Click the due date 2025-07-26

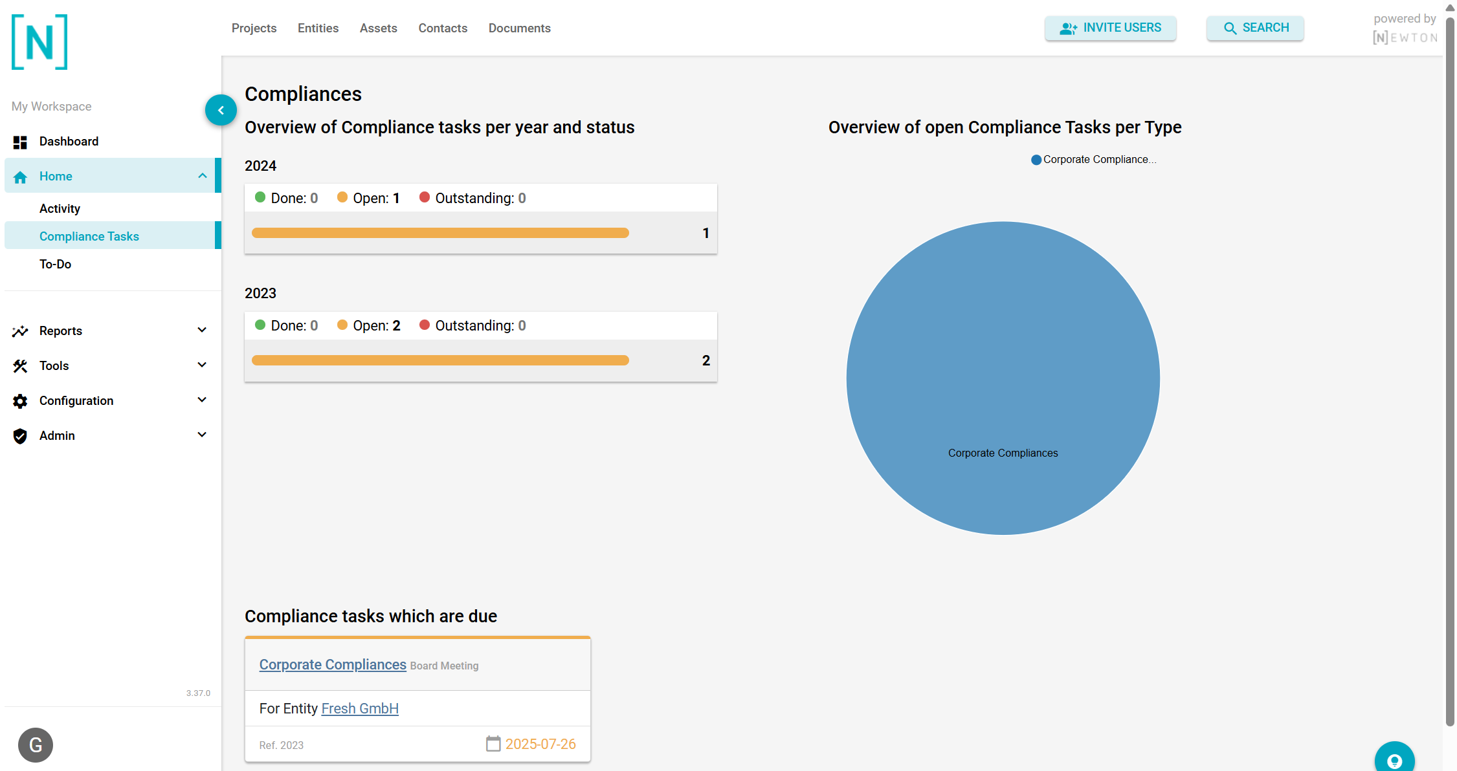[x=540, y=744]
